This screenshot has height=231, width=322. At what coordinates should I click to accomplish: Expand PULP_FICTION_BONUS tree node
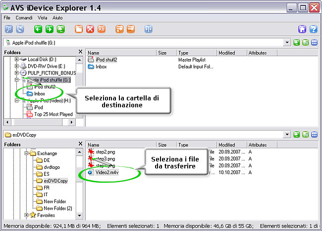(x=17, y=73)
